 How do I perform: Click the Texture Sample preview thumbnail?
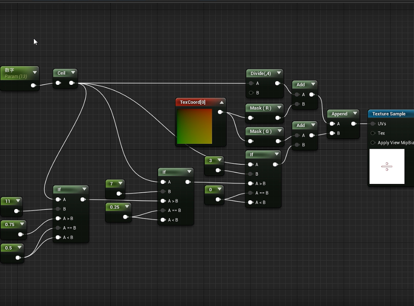coord(387,166)
